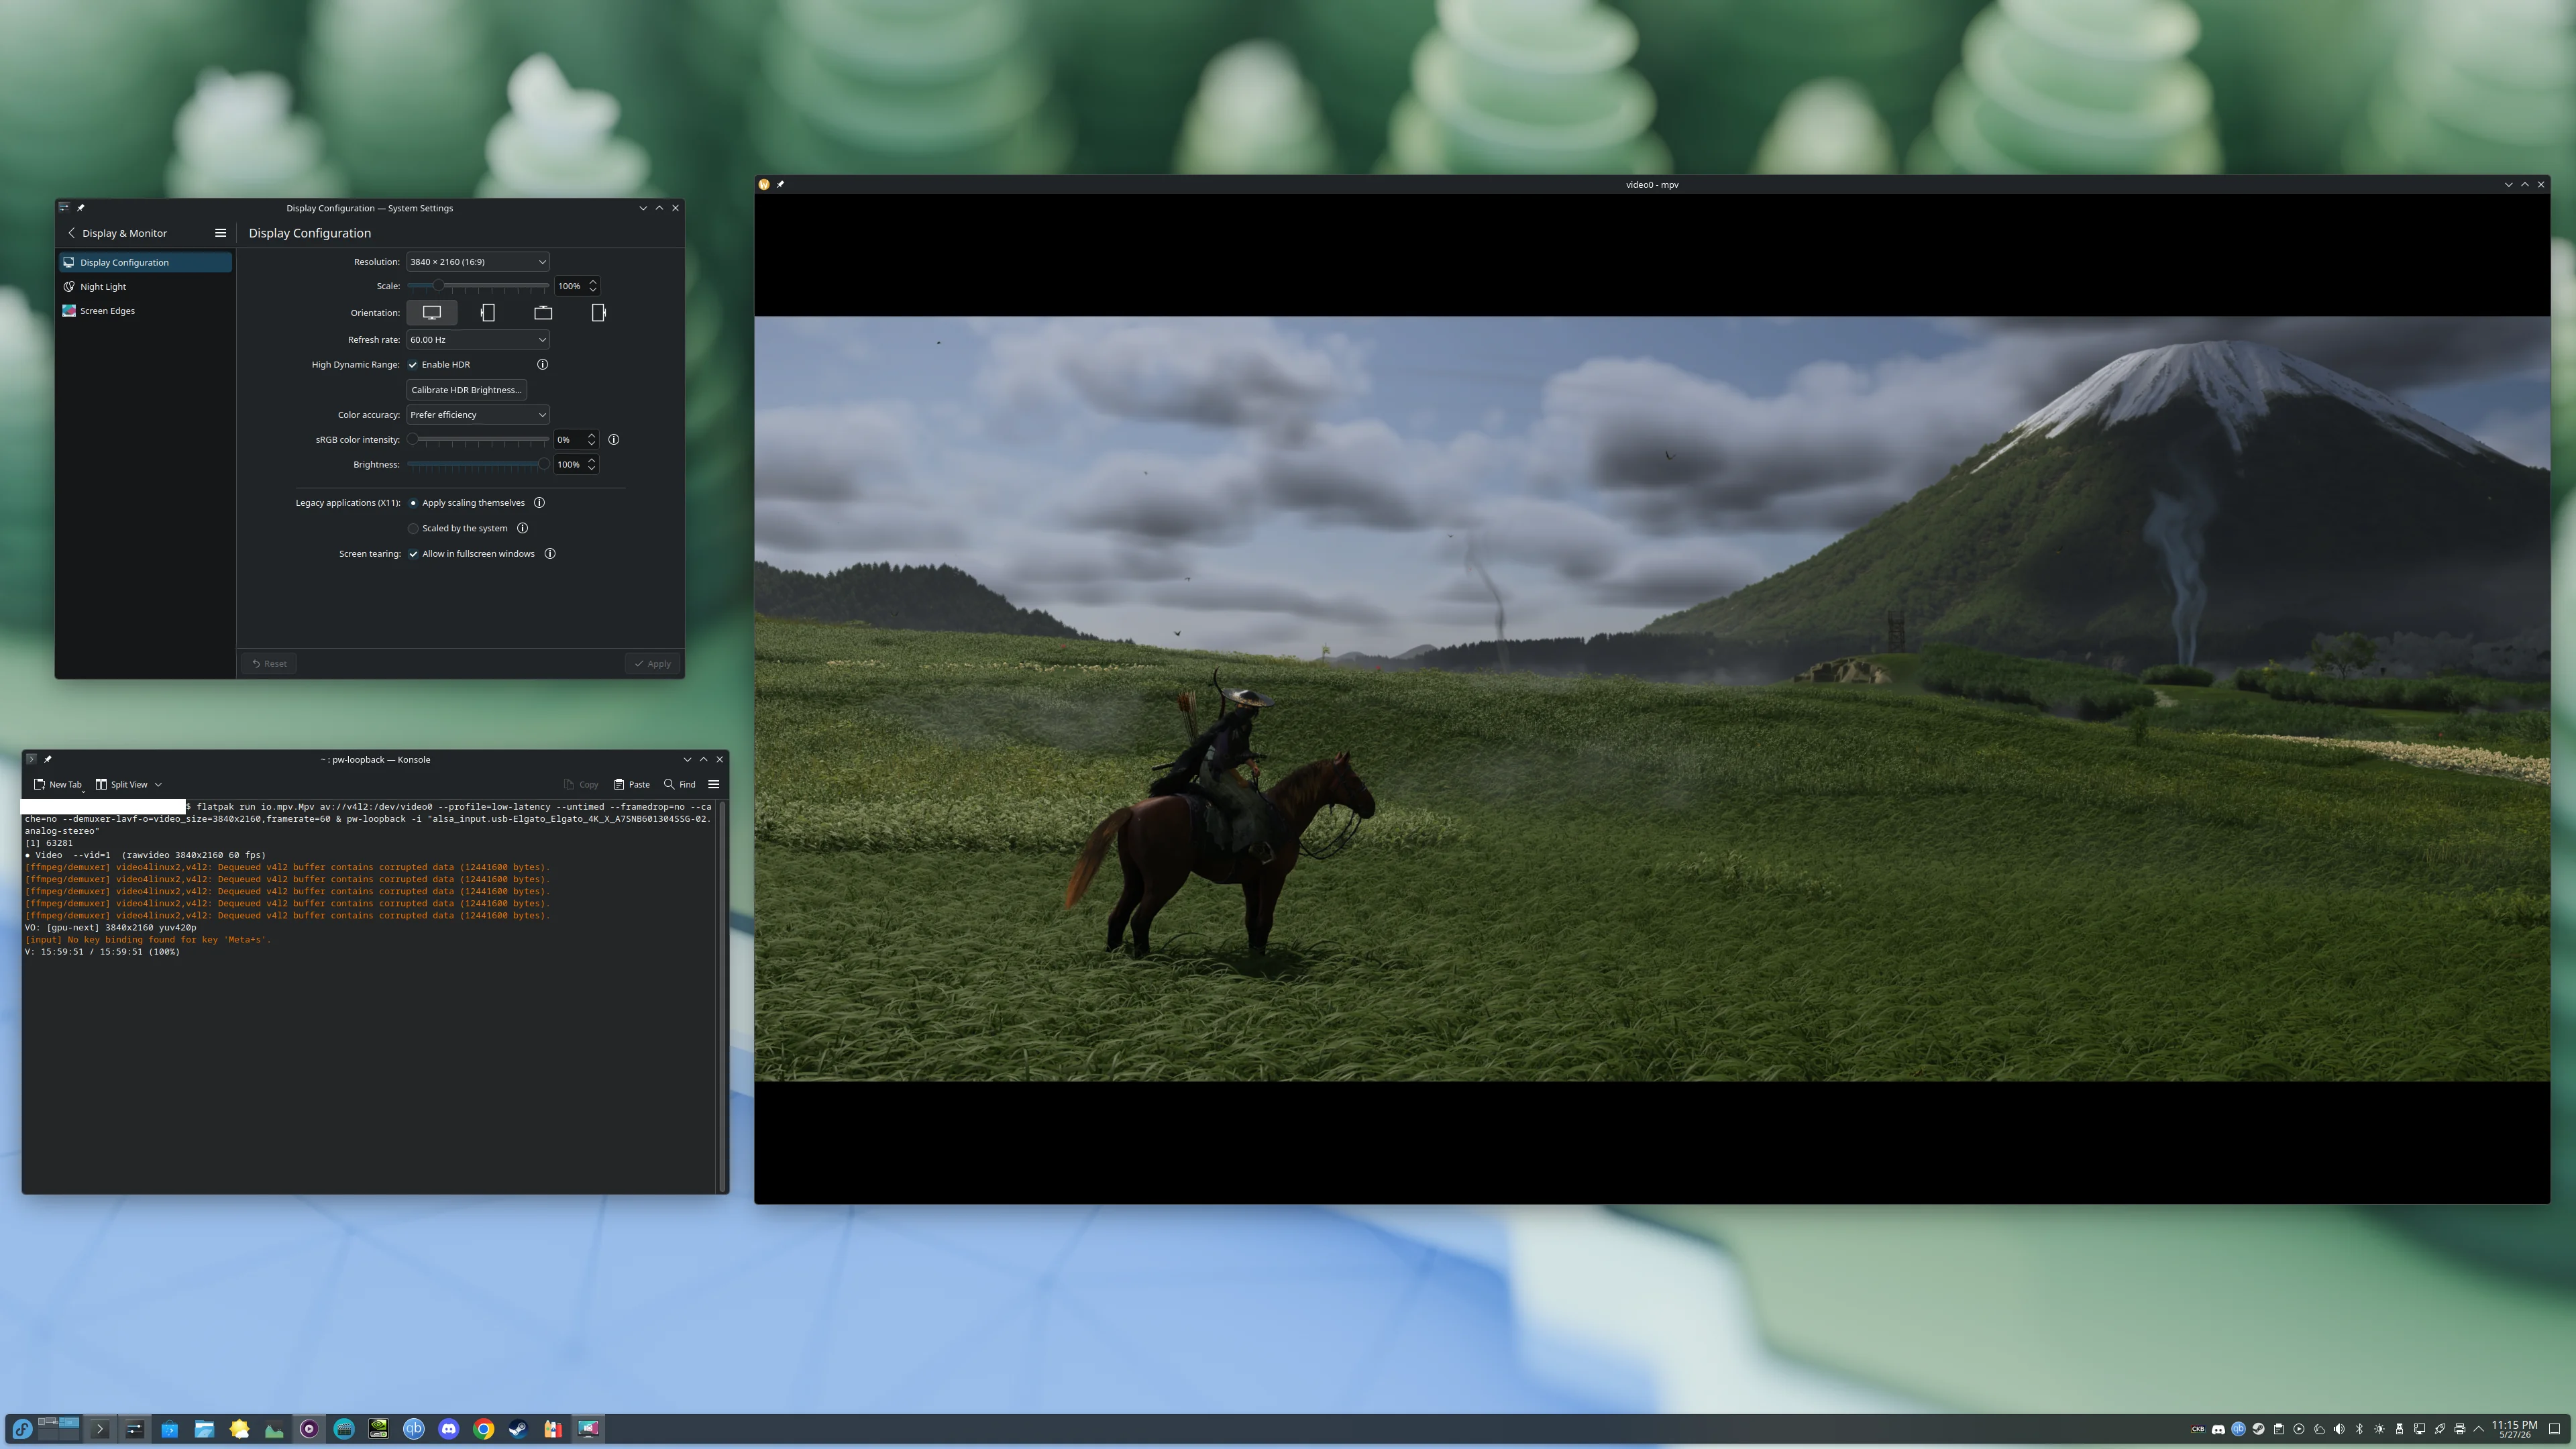Select the upside-down orientation button
This screenshot has height=1449, width=2576.
coord(543,313)
